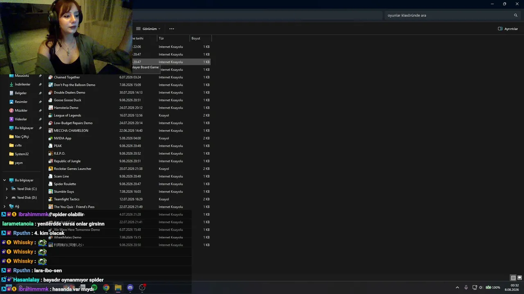
Task: Switch to details list view
Action: click(513, 278)
